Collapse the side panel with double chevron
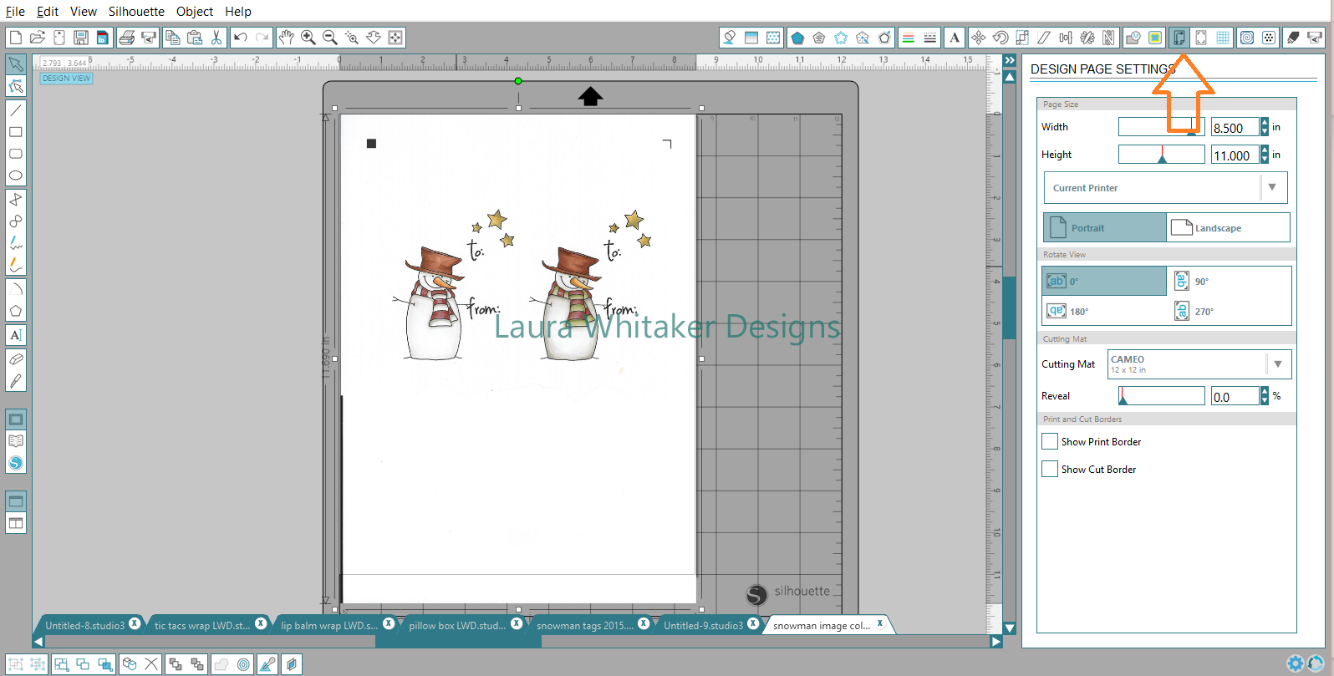Screen dimensions: 1334x676 click(1009, 61)
